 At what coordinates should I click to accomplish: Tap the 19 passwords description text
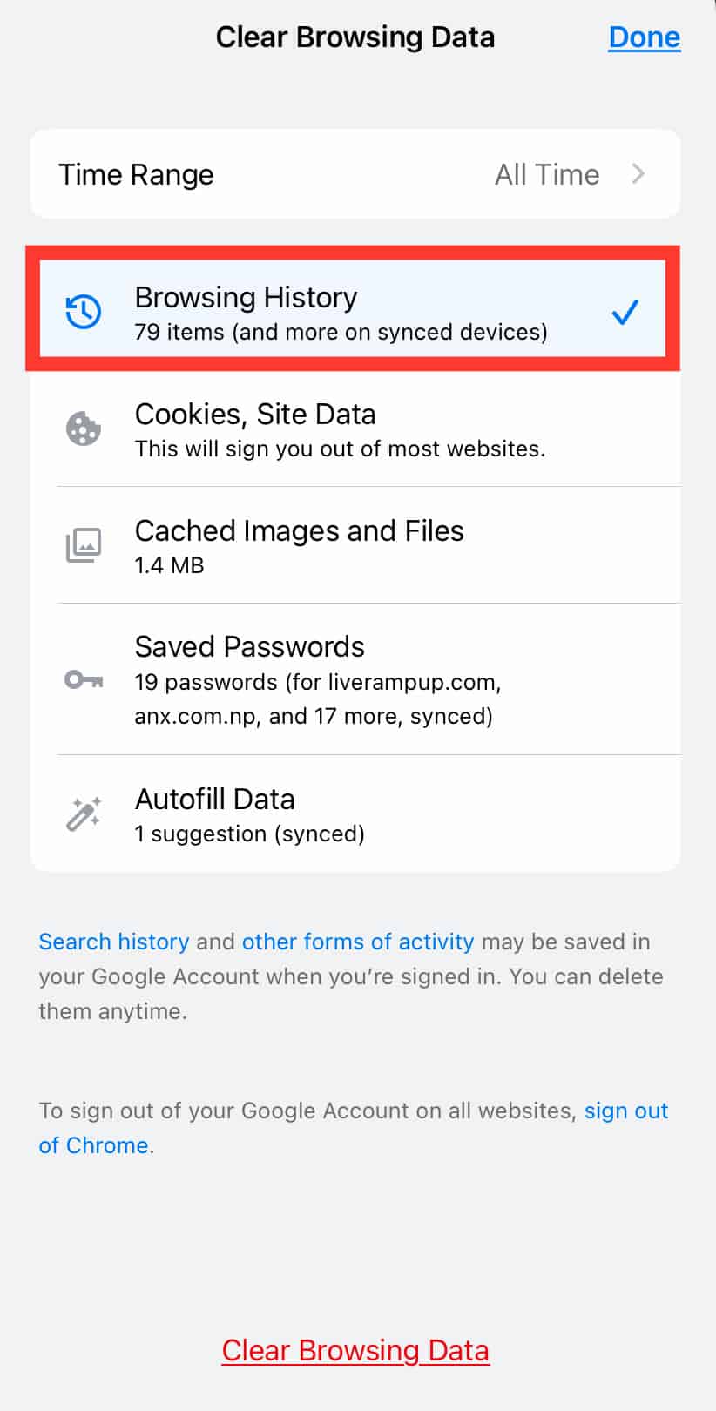point(318,699)
